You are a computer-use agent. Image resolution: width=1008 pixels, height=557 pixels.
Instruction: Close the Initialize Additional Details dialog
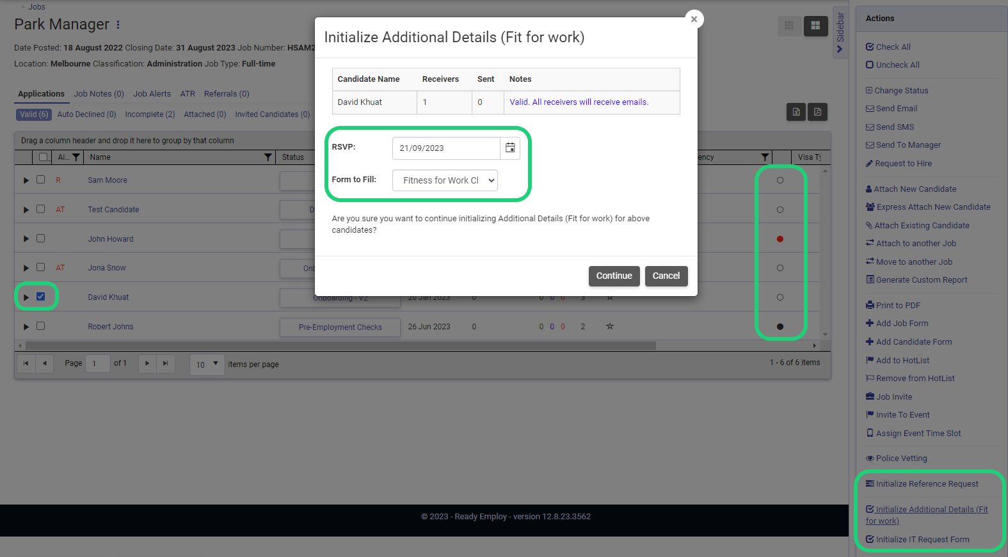coord(694,19)
